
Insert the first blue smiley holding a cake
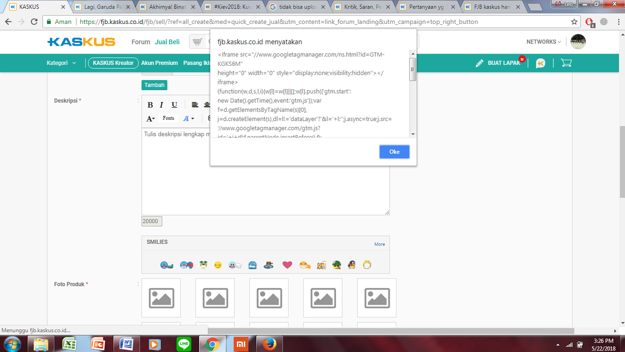(166, 265)
